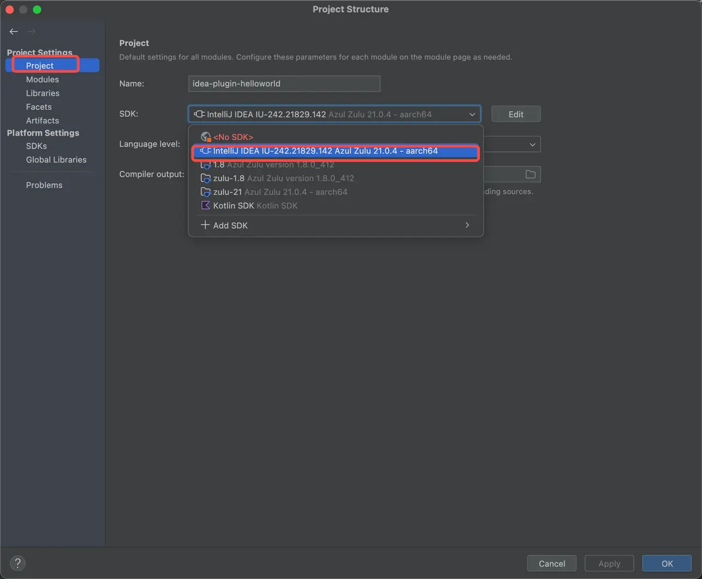Go back using the left arrow

pyautogui.click(x=14, y=32)
